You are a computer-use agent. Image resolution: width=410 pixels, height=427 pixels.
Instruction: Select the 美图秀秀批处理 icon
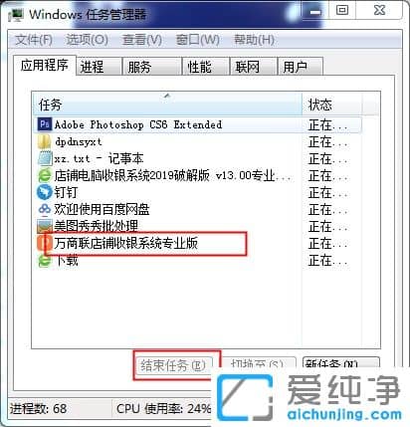click(45, 226)
